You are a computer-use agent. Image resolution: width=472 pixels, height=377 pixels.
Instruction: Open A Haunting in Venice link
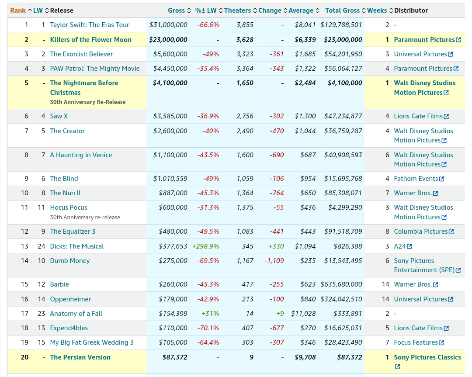tap(81, 155)
